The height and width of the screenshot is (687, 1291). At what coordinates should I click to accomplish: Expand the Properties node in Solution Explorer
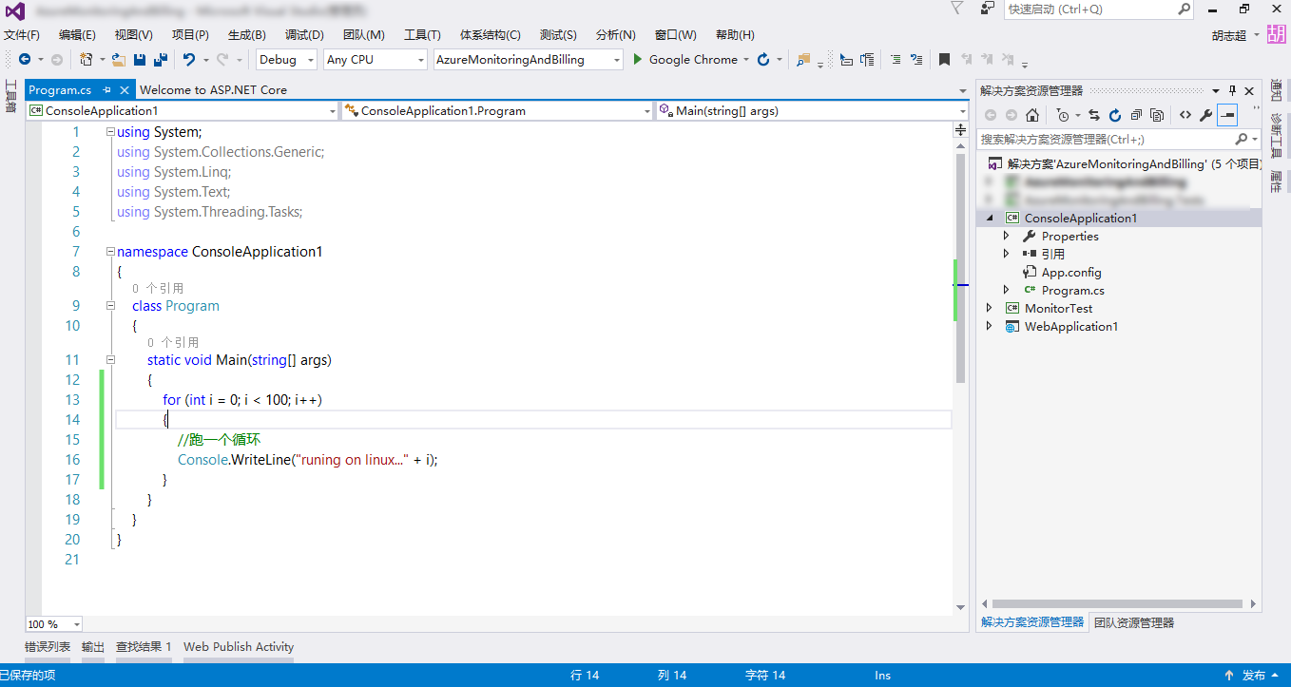[1007, 236]
